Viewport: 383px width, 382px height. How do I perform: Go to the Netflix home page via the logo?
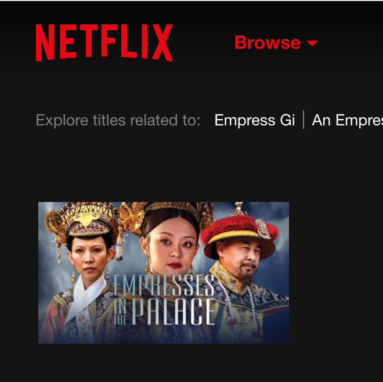pos(104,43)
